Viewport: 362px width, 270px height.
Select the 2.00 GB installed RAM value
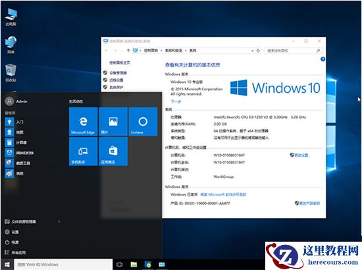(220, 124)
